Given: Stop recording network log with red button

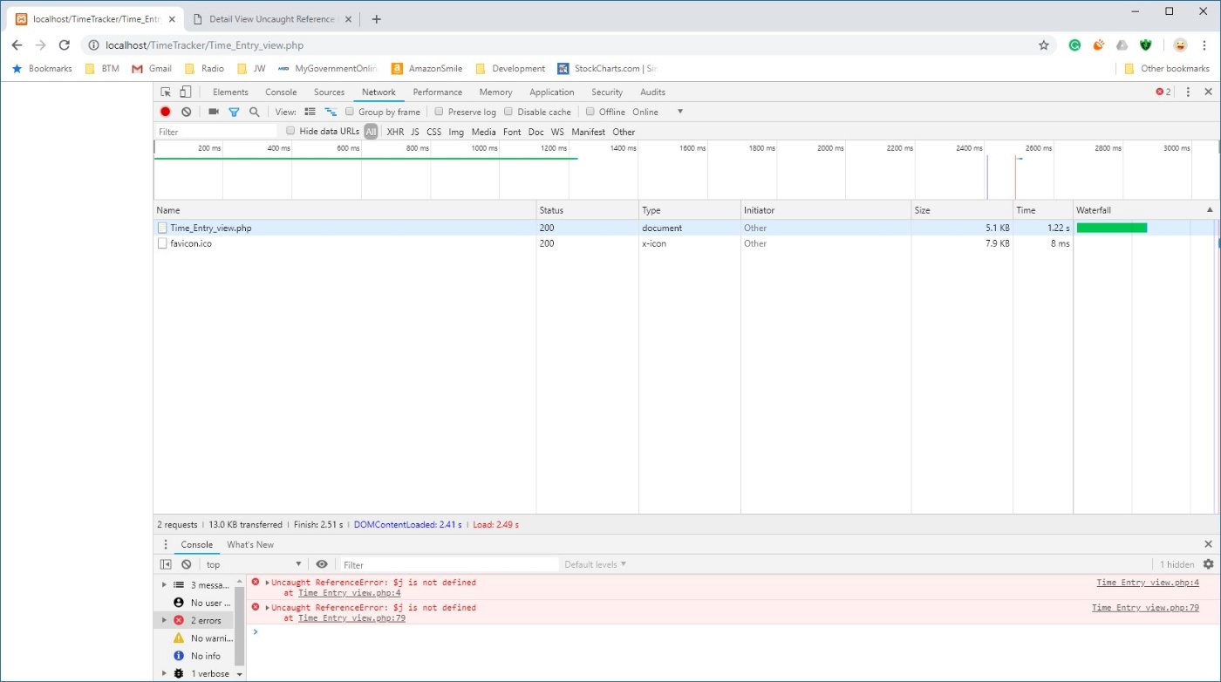Looking at the screenshot, I should 166,112.
